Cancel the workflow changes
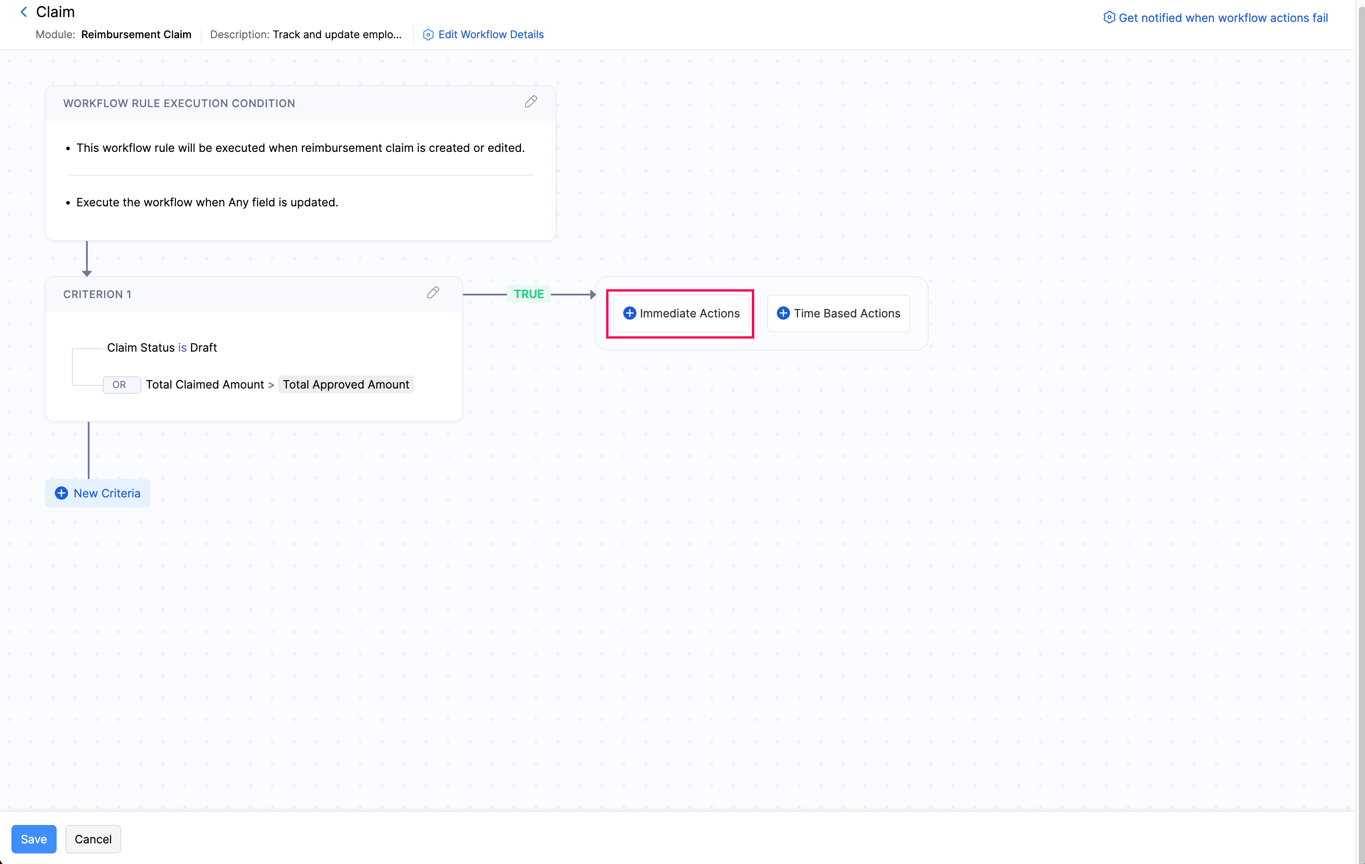 [x=93, y=839]
